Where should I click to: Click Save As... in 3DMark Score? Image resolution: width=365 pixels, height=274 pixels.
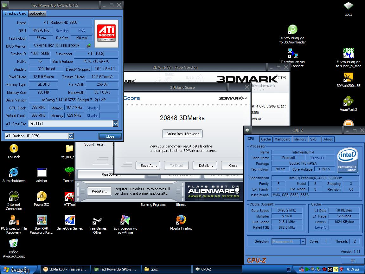(148, 166)
